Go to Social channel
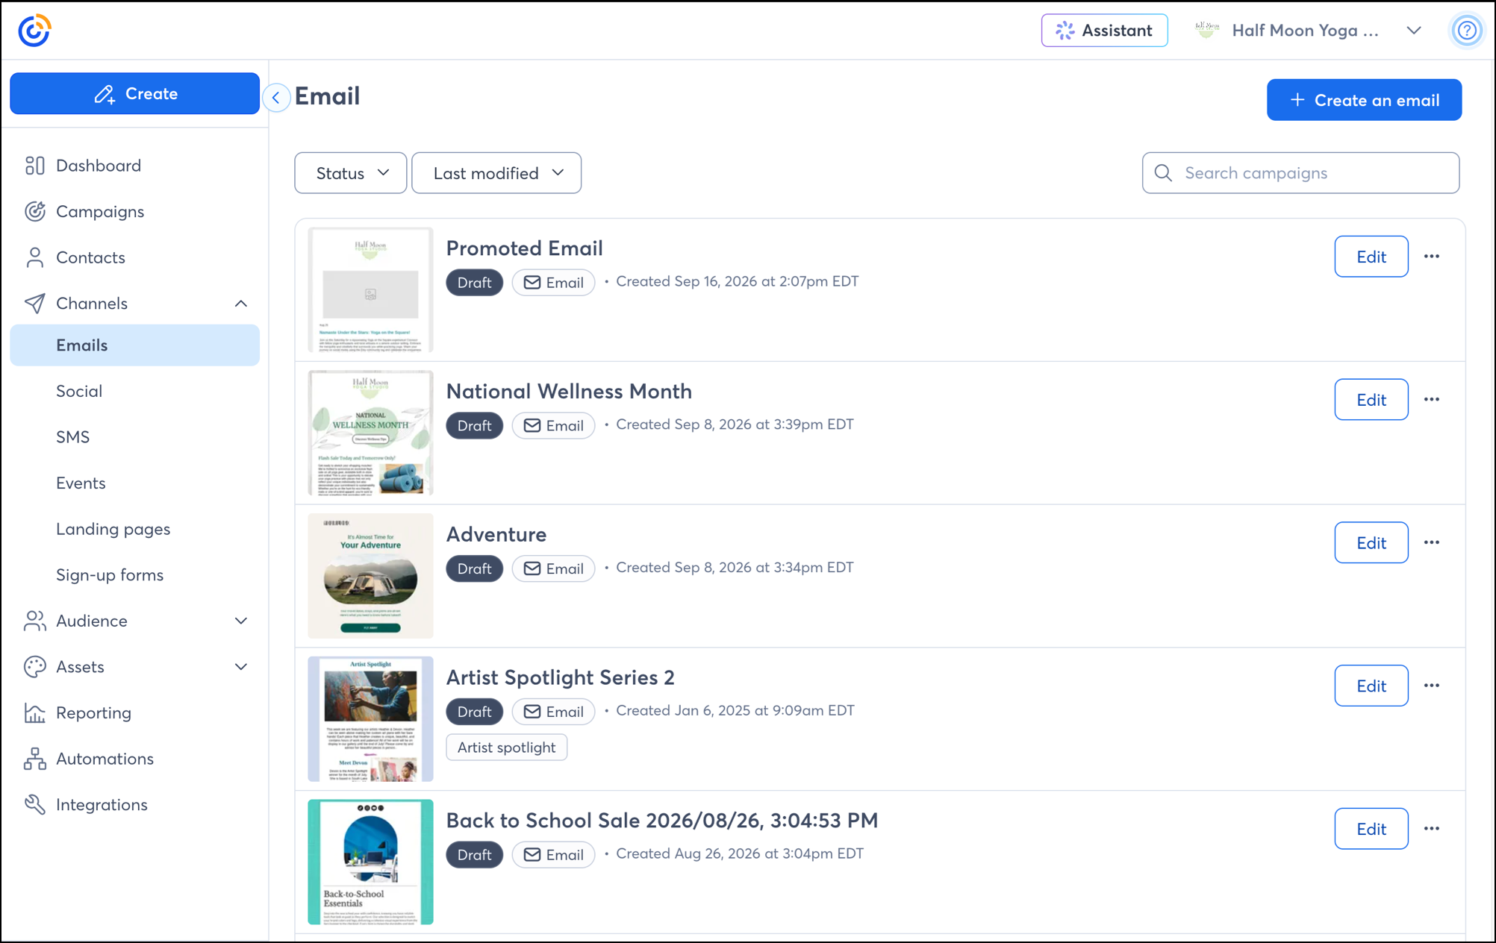1496x943 pixels. 79,391
